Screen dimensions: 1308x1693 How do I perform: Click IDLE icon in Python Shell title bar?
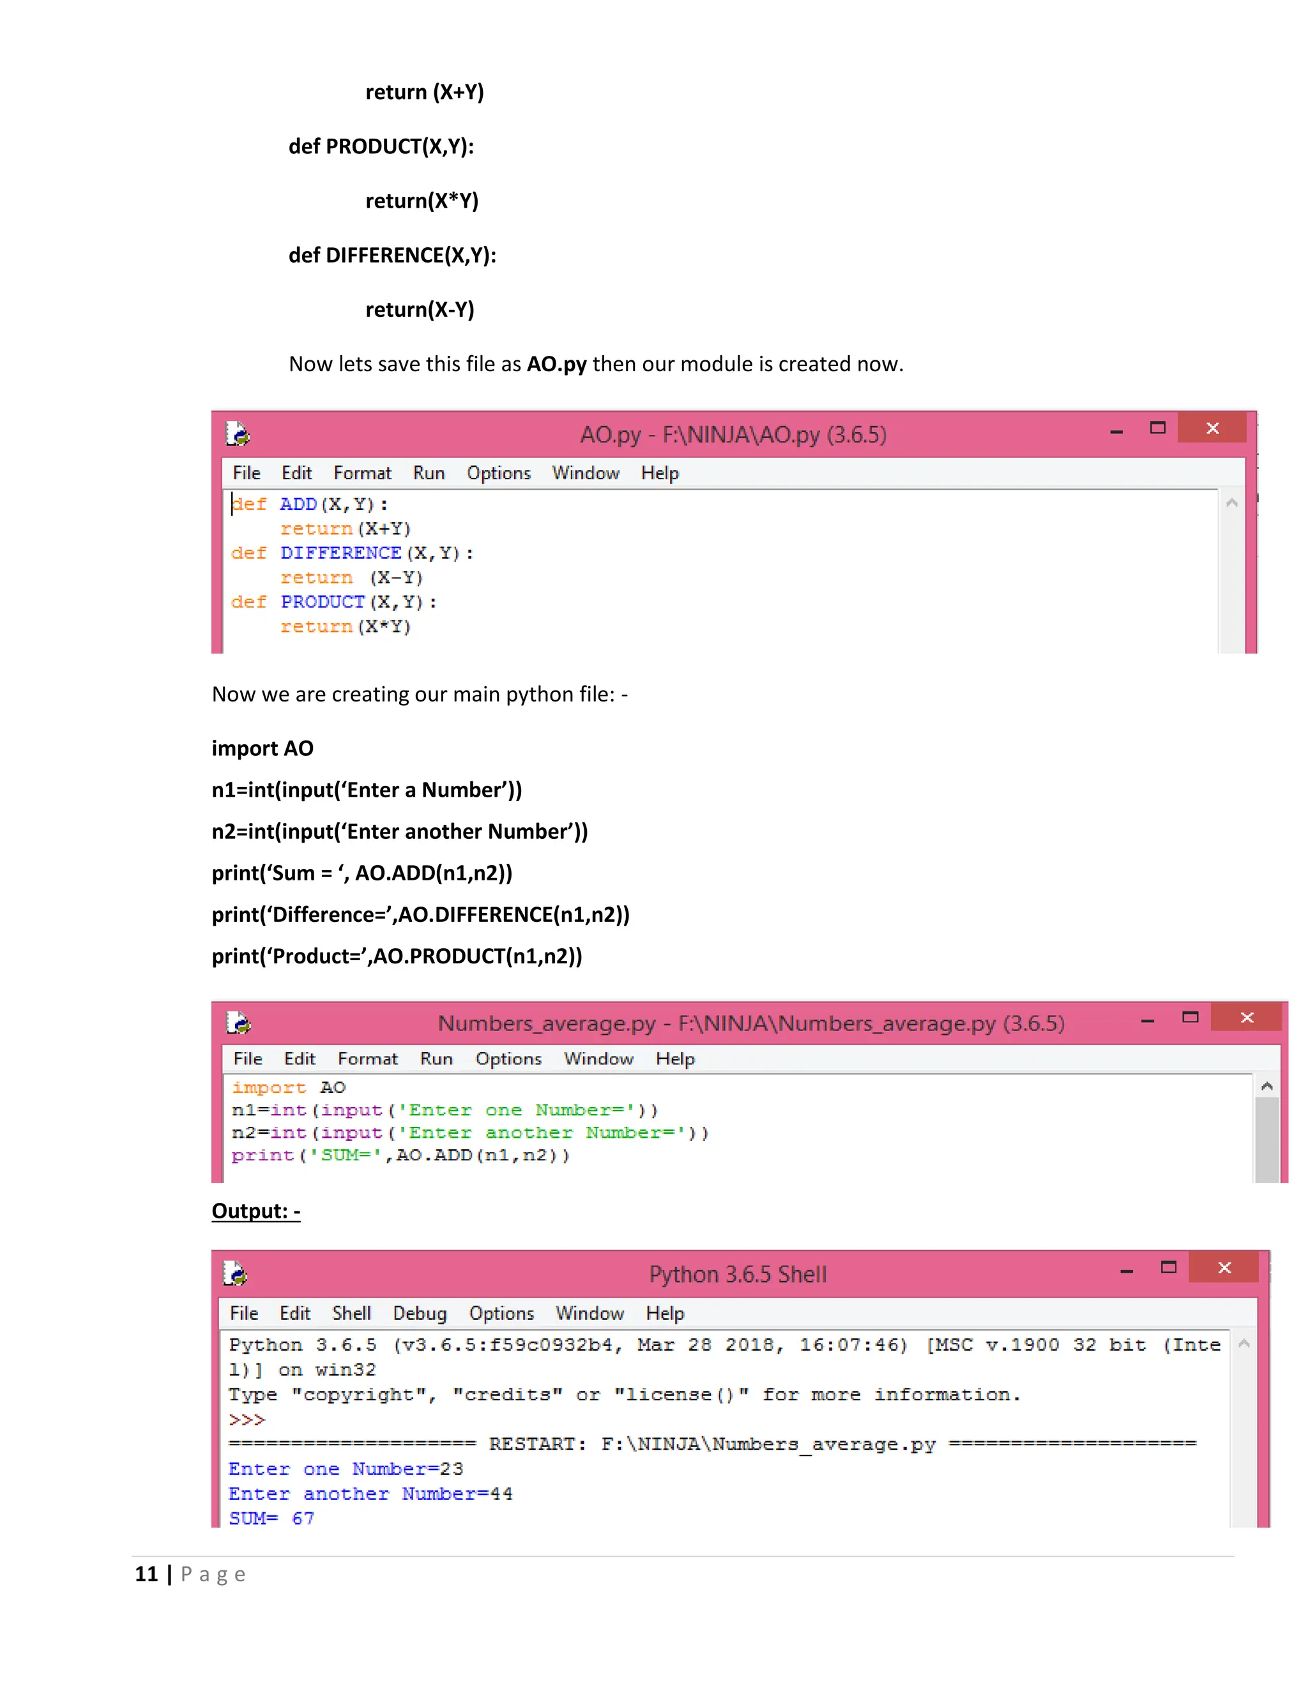click(235, 1273)
